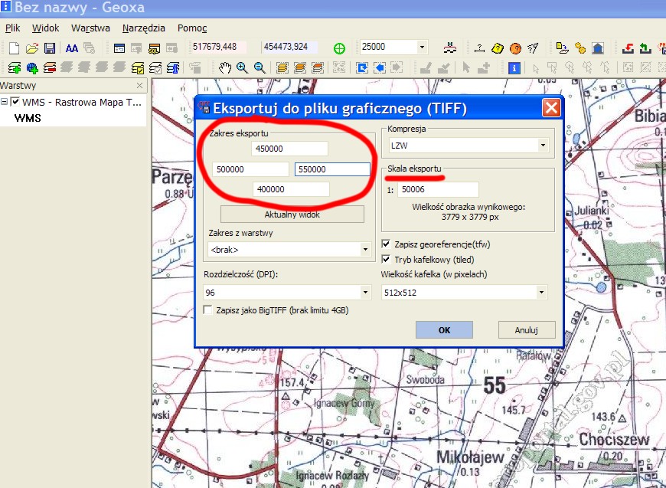Viewport: 666px width, 488px height.
Task: Click the Save floppy disk icon
Action: (49, 47)
